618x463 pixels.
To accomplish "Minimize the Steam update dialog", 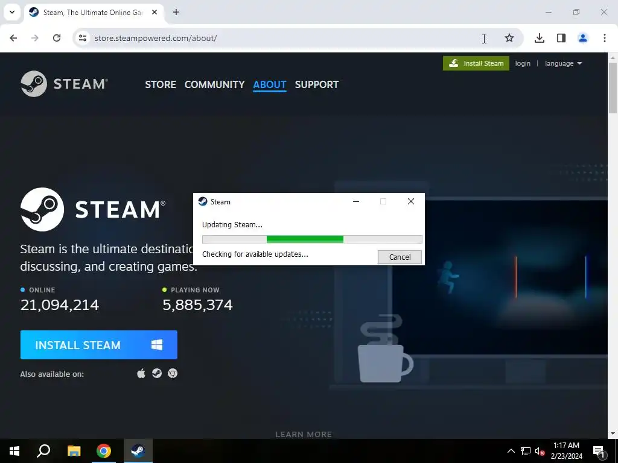I will point(356,201).
